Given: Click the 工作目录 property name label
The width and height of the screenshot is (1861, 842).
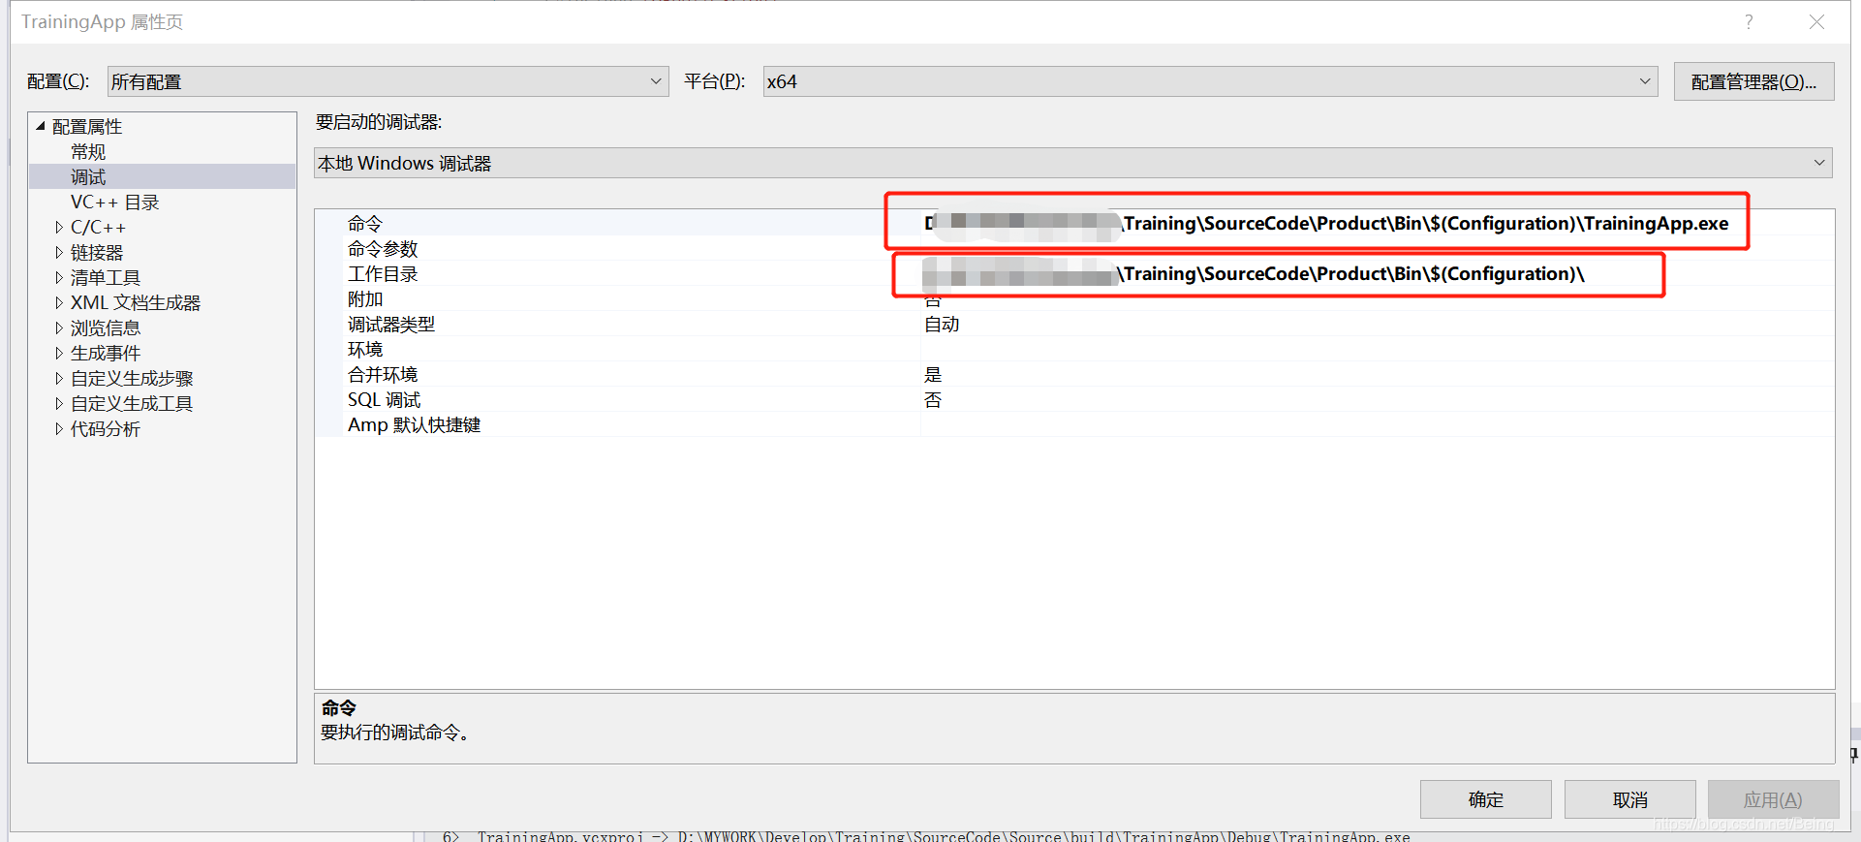Looking at the screenshot, I should 383,273.
